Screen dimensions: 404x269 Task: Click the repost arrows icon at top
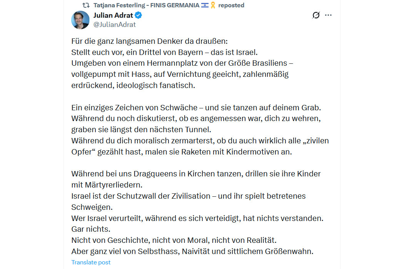coord(86,5)
